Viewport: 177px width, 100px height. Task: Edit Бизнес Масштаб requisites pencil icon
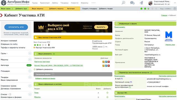click(x=103, y=66)
